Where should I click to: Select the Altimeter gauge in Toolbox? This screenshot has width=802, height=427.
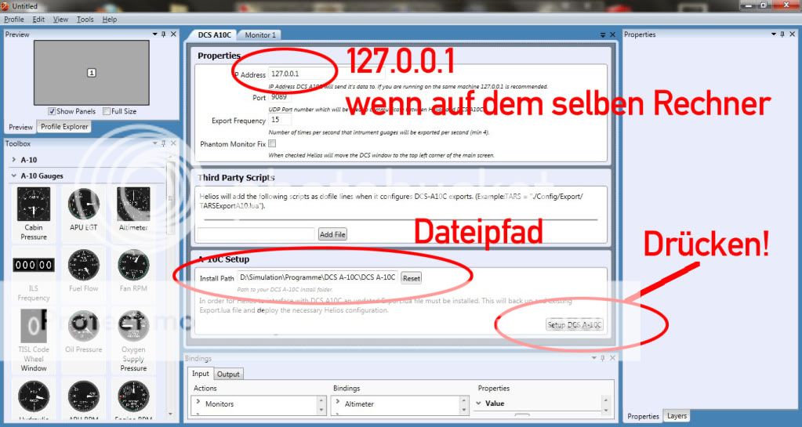coord(133,210)
